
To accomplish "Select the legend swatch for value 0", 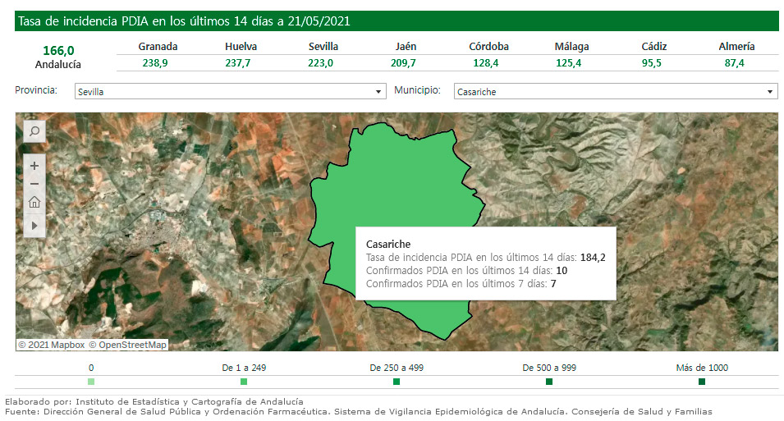I will [90, 382].
